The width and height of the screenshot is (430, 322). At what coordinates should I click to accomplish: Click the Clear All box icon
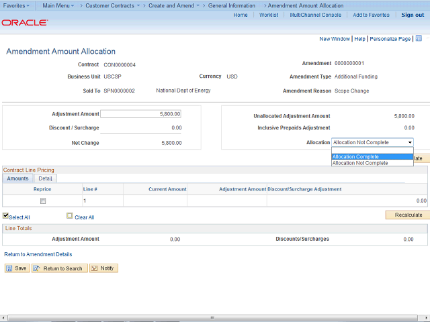coord(70,216)
